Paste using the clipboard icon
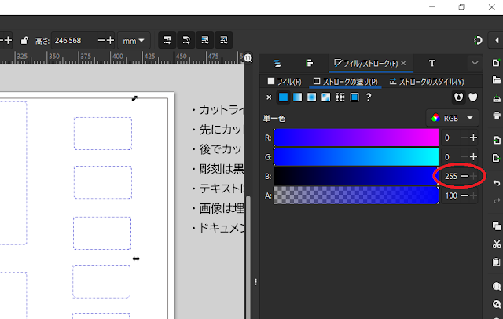Screen dimensions: 503x319 [x=497, y=262]
